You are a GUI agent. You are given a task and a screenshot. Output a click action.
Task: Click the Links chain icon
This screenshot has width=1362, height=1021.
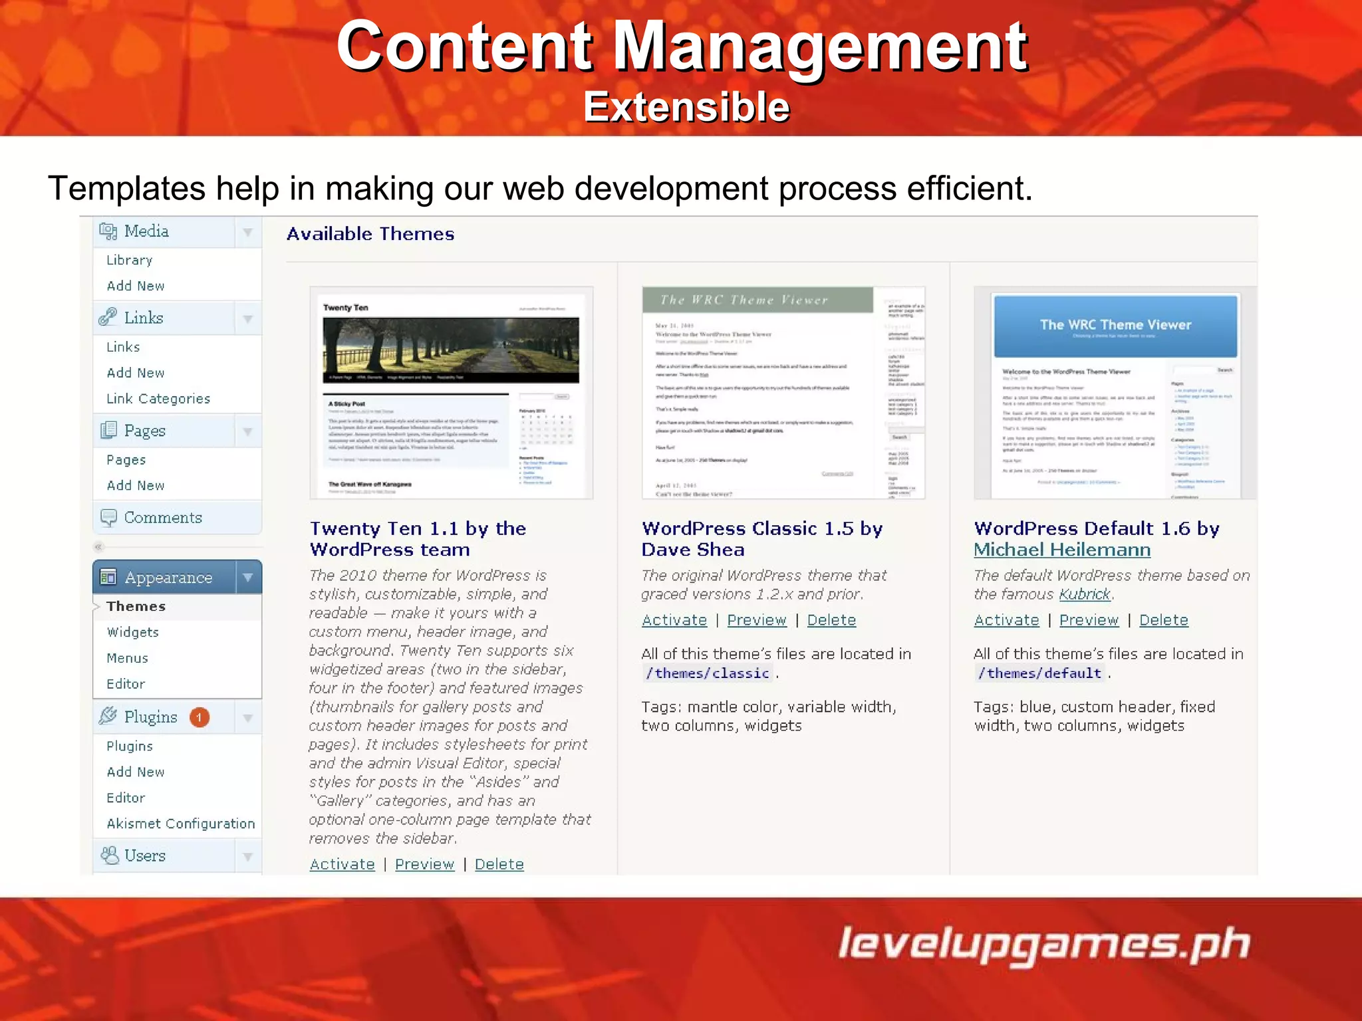pos(108,317)
